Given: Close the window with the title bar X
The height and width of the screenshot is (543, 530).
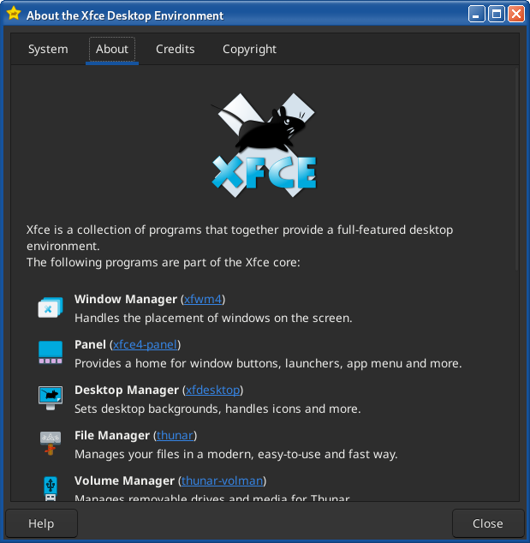Looking at the screenshot, I should tap(516, 15).
